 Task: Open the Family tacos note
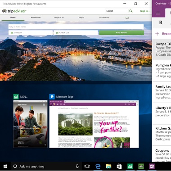[x=162, y=92]
